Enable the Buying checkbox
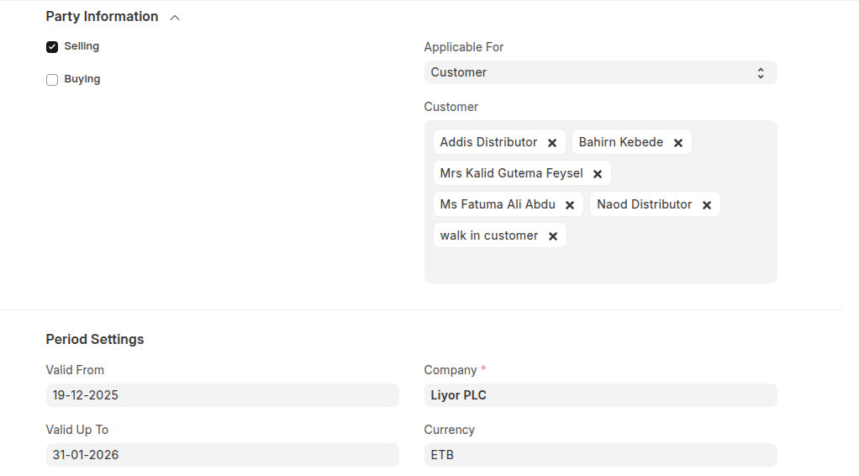859x476 pixels. [52, 80]
